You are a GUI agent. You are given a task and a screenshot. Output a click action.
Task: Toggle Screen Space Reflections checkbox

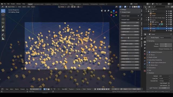point(149,63)
